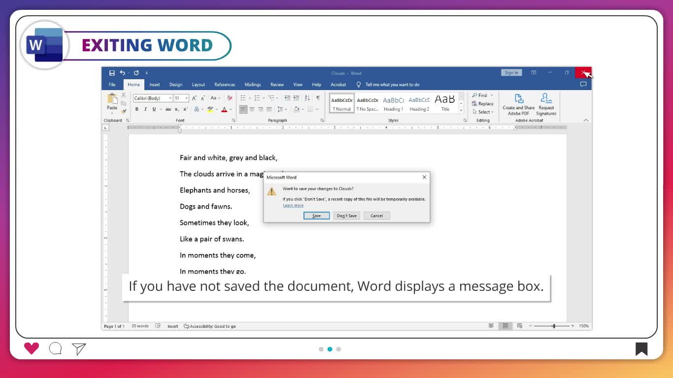
Task: Switch to the Insert tab
Action: 155,85
